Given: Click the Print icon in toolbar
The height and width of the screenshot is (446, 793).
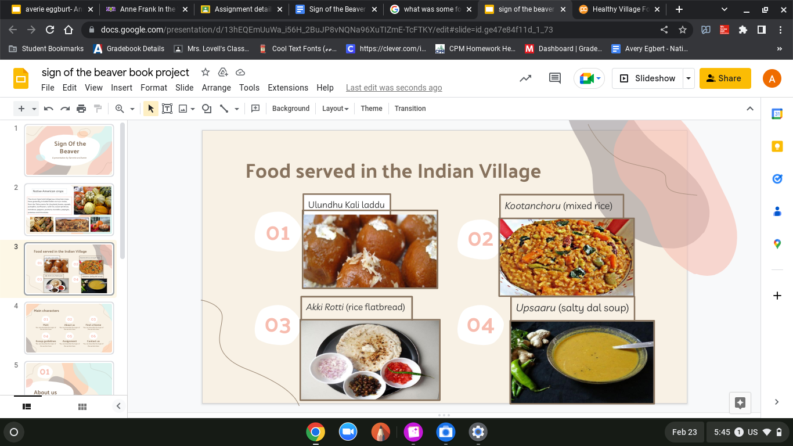Looking at the screenshot, I should (x=81, y=109).
